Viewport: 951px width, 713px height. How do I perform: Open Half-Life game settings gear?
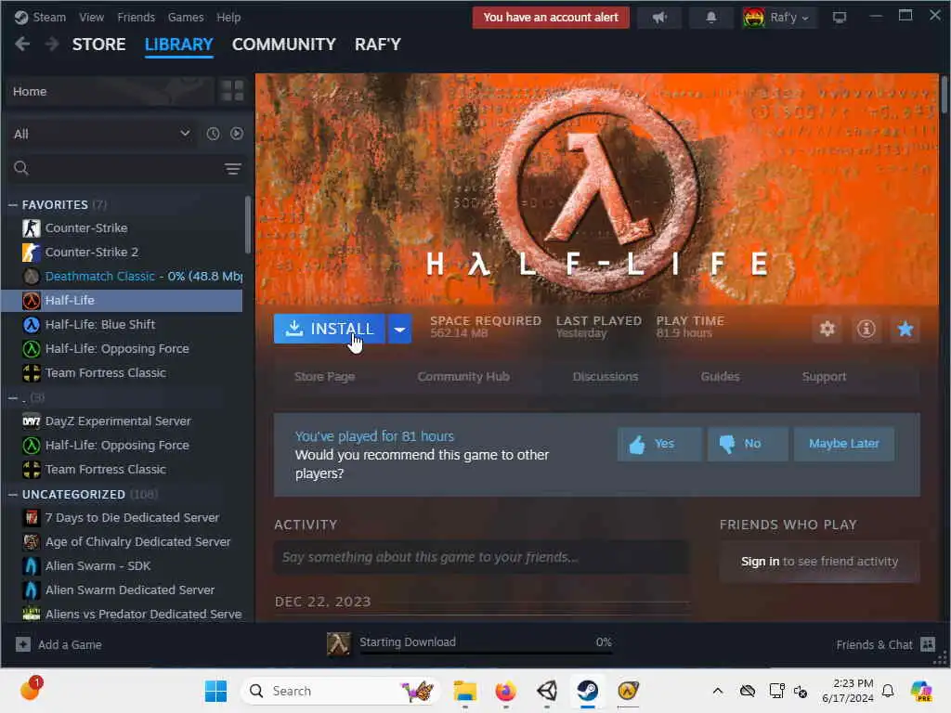click(827, 330)
